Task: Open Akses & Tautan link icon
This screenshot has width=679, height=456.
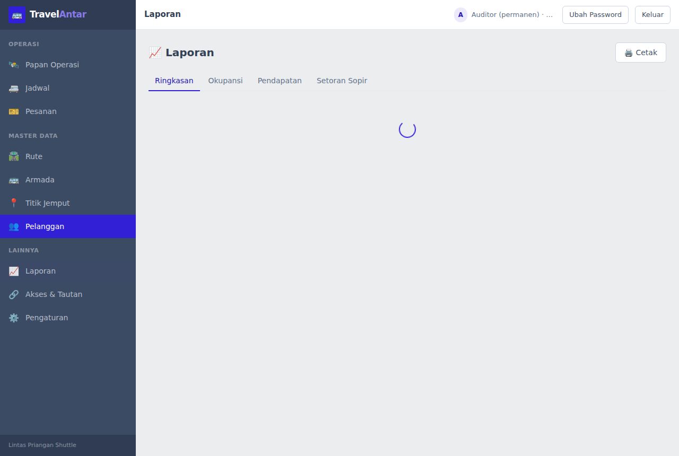Action: [x=14, y=294]
